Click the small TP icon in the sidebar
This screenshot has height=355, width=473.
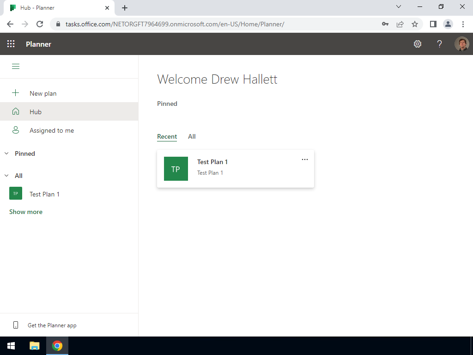tap(16, 194)
